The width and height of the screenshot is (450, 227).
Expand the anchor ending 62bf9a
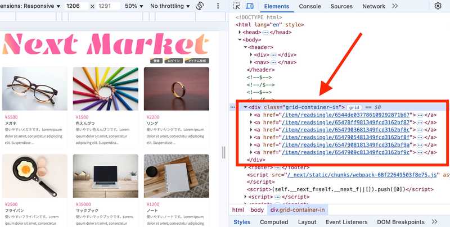[251, 145]
